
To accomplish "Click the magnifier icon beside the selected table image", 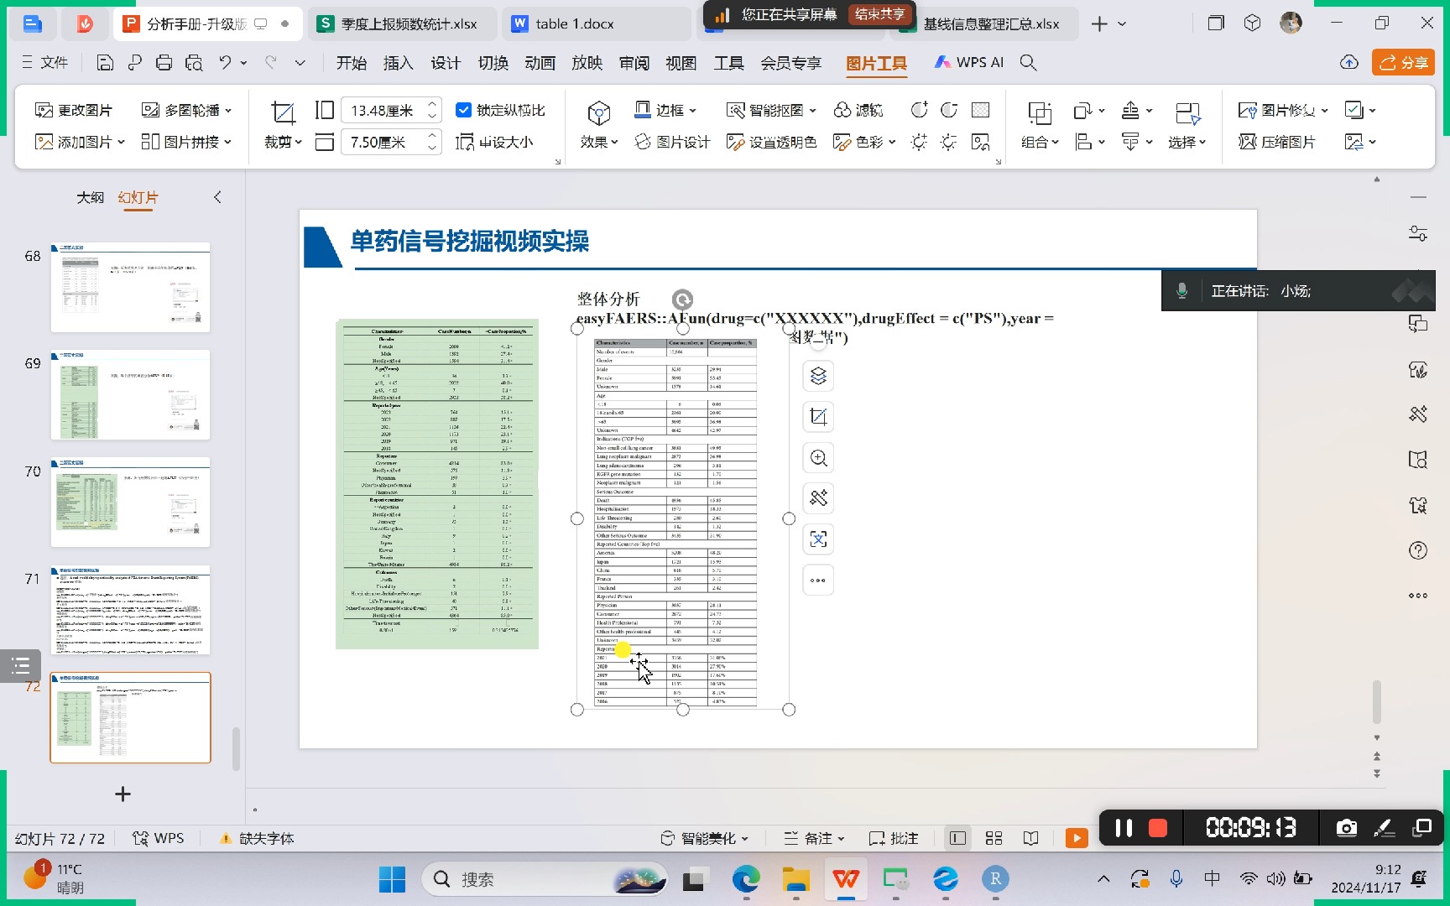I will [818, 458].
